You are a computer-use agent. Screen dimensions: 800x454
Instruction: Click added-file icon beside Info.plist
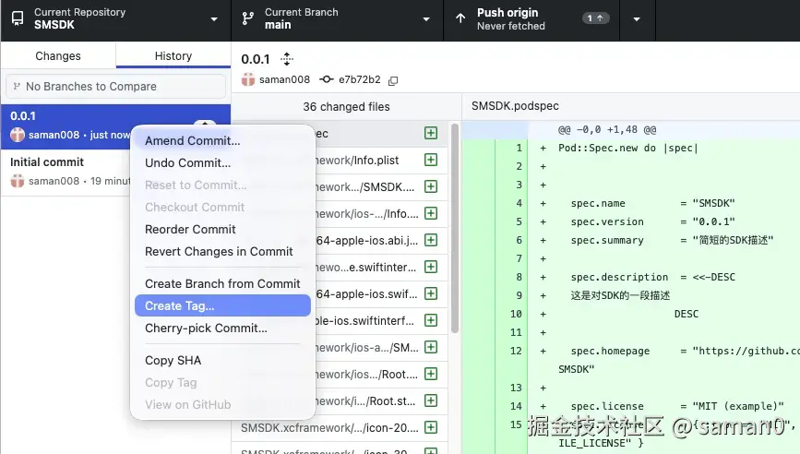431,161
